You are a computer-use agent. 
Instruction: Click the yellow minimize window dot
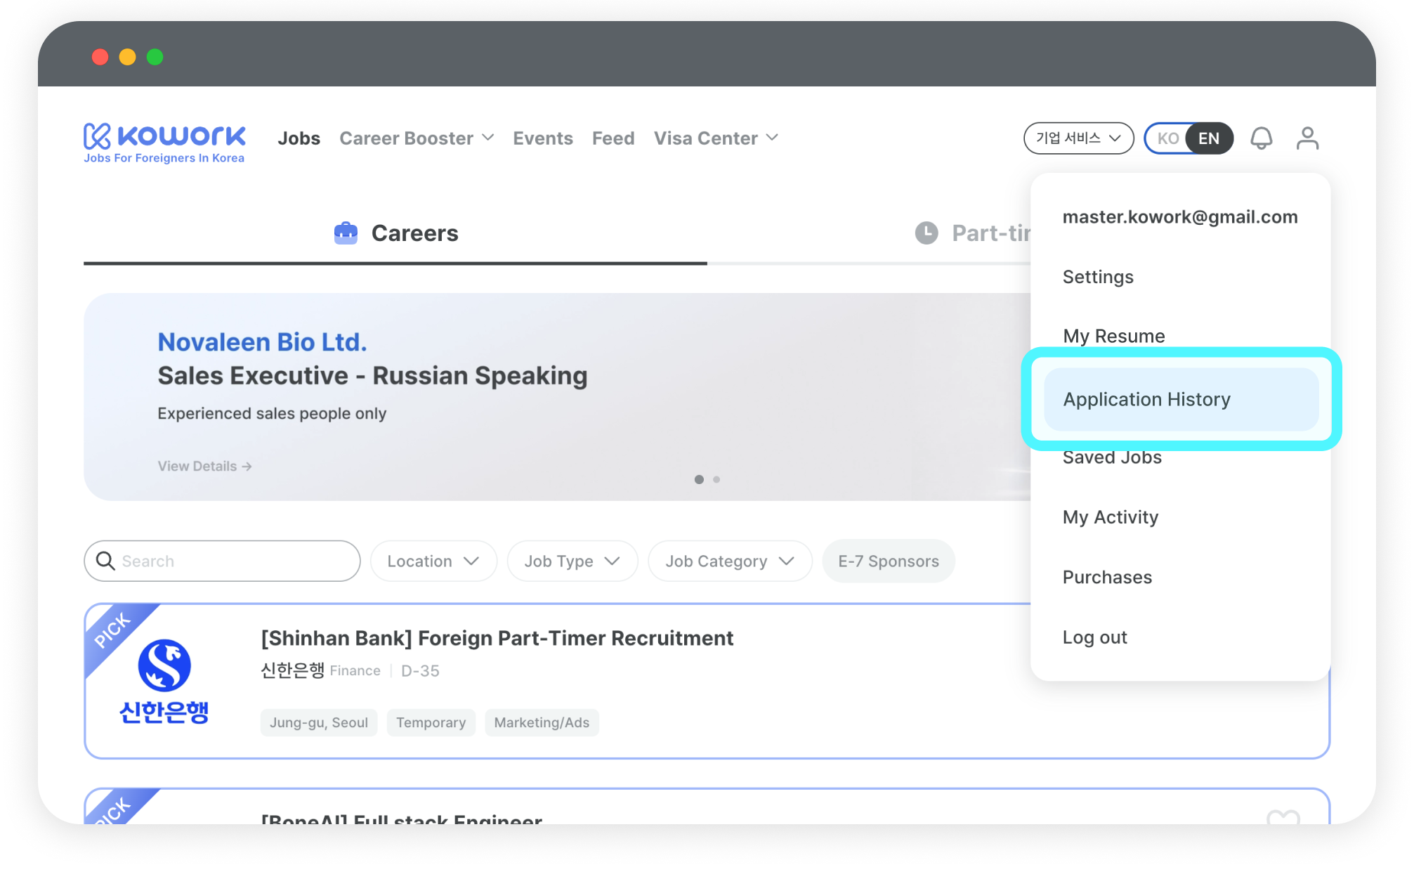coord(127,57)
